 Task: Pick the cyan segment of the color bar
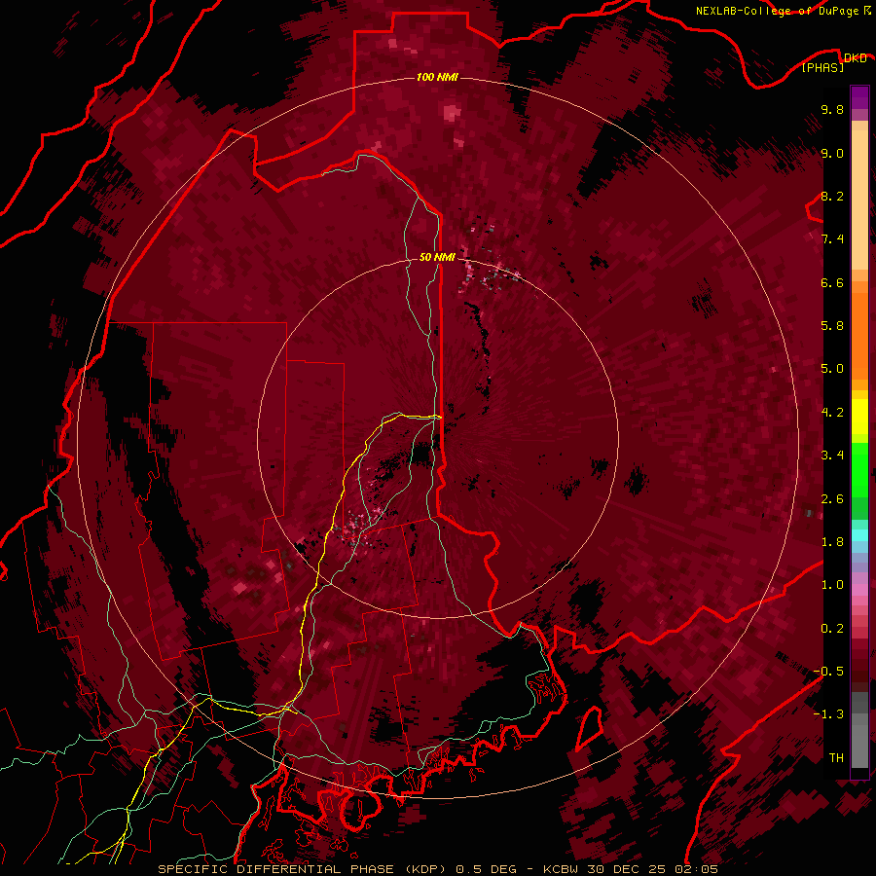click(859, 535)
